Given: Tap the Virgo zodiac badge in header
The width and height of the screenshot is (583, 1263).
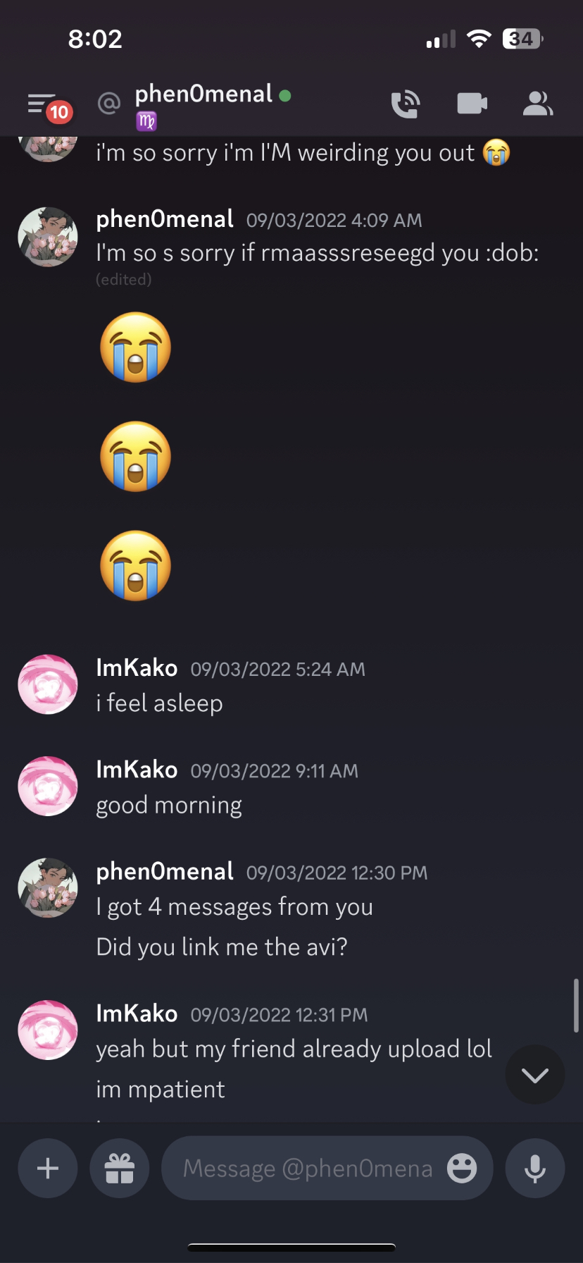Looking at the screenshot, I should (146, 121).
